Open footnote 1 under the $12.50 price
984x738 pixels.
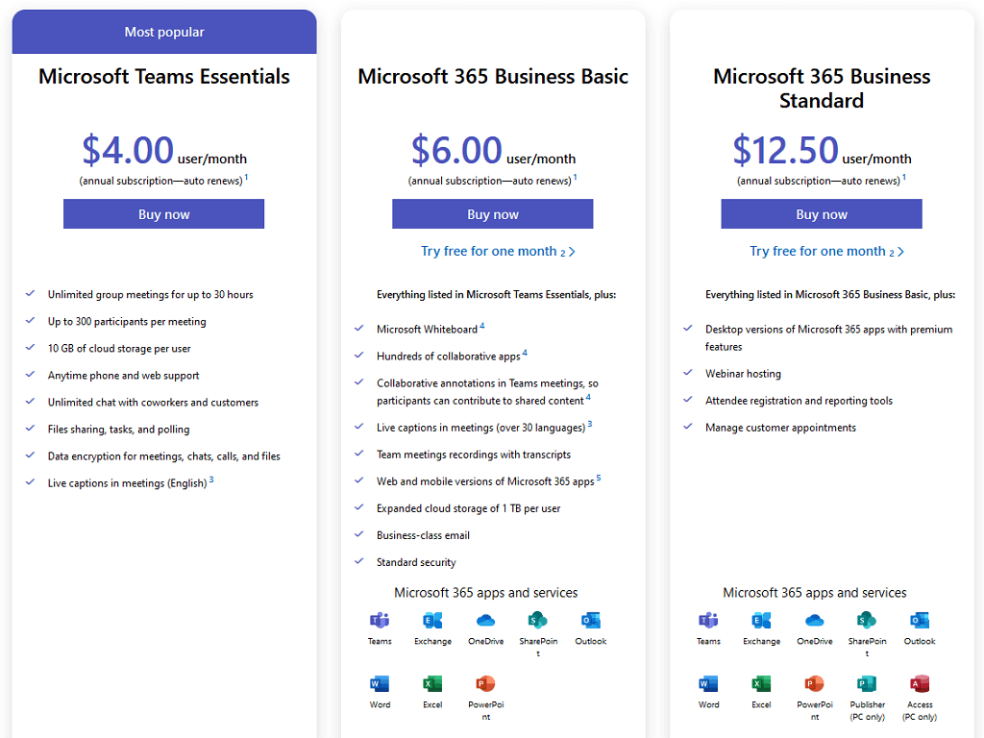pos(903,178)
